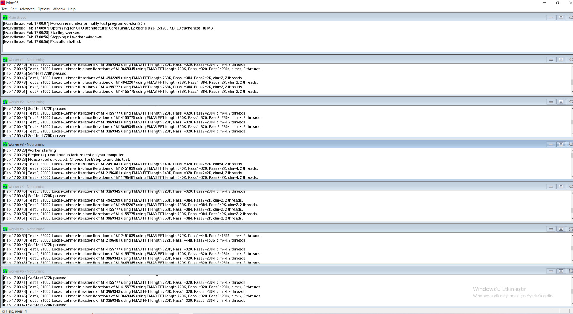Minimize the Worker #4 window
Image resolution: width=573 pixels, height=314 pixels.
[x=551, y=187]
